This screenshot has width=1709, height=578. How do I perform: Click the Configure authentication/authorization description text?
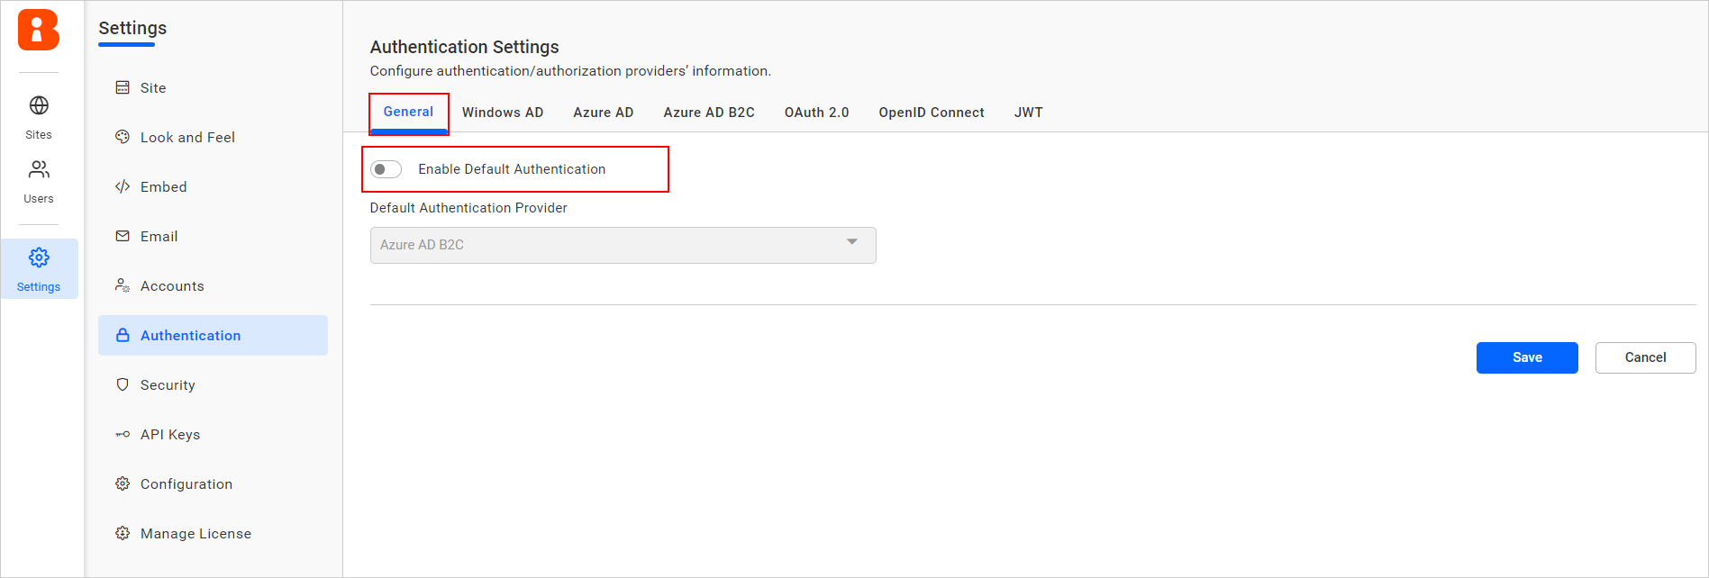click(x=570, y=71)
